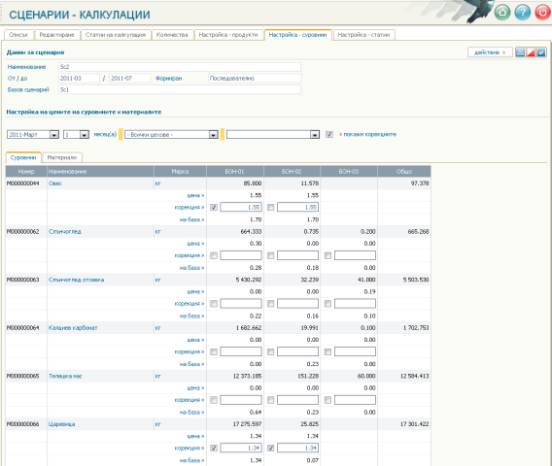
Task: Toggle the покажи корекциите checkbox
Action: pyautogui.click(x=329, y=134)
